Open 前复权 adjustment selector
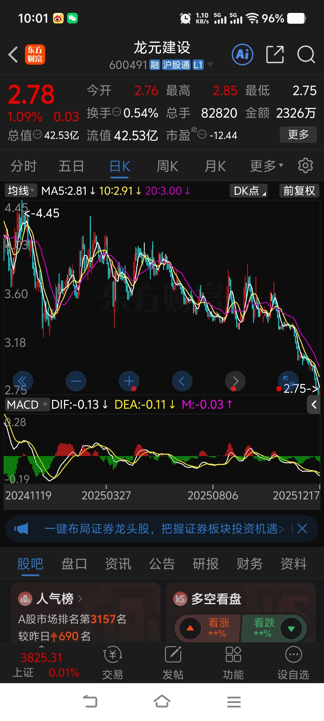 point(299,190)
